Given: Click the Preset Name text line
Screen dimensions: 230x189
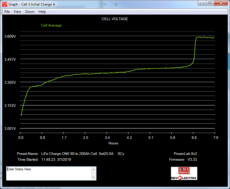Looking at the screenshot, I should pos(70,154).
